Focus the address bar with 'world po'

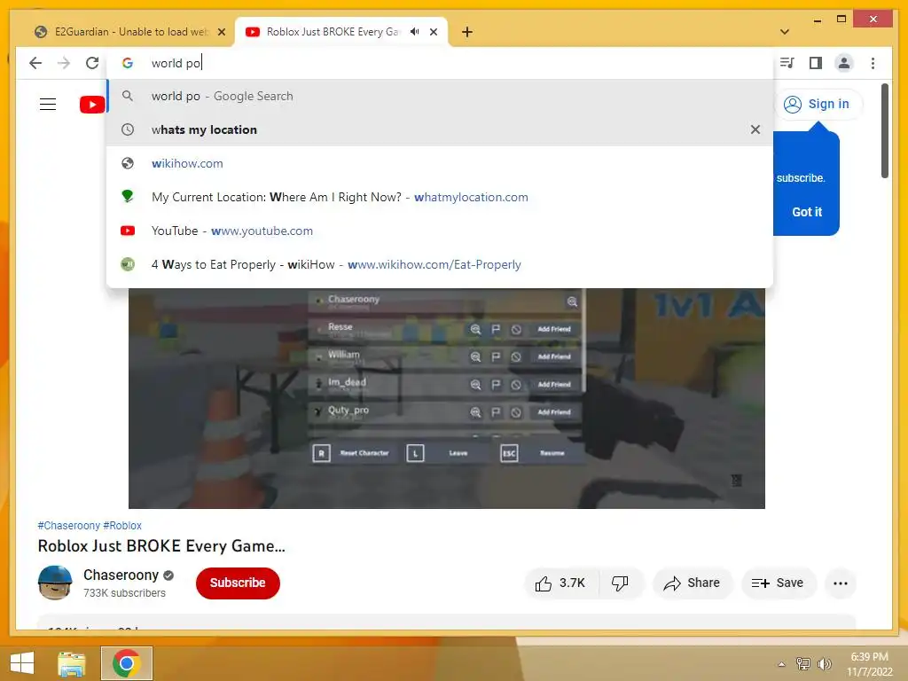click(x=440, y=63)
